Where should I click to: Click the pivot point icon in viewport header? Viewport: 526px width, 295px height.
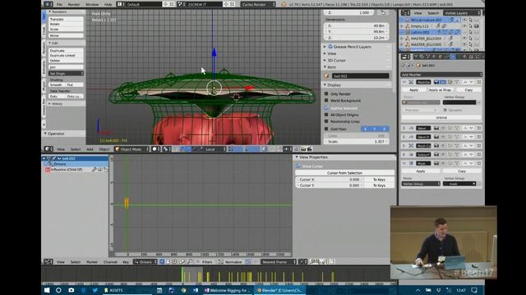tap(166, 149)
